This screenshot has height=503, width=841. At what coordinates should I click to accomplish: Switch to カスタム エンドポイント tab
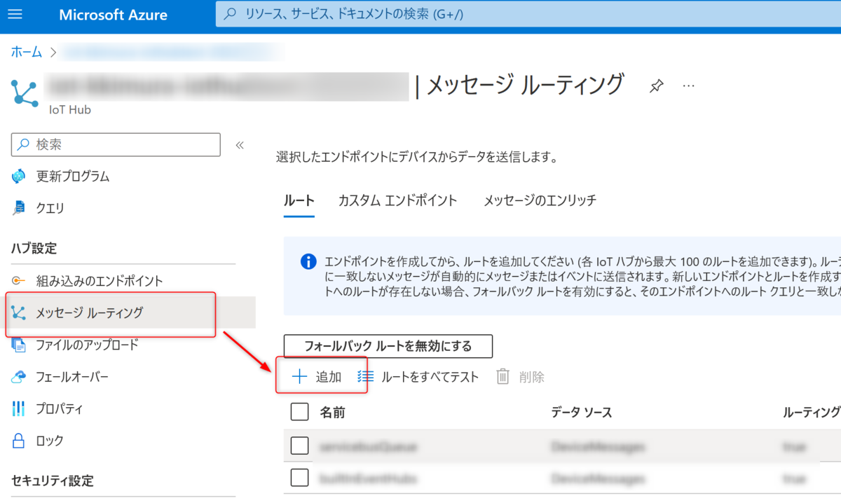pos(397,200)
